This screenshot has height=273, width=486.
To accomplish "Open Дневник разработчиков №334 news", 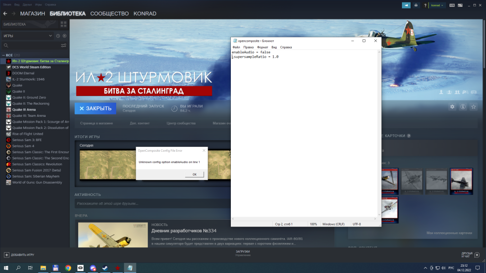I will click(x=184, y=231).
